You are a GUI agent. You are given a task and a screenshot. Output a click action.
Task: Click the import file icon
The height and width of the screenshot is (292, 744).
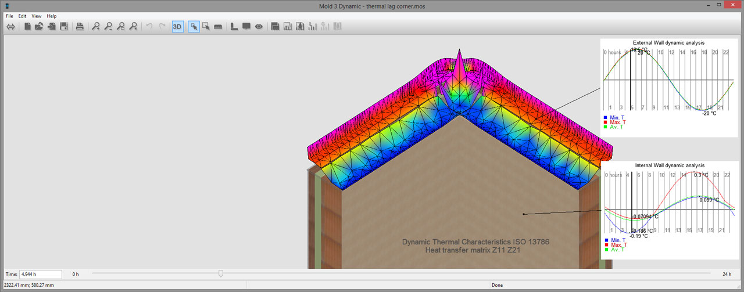52,27
